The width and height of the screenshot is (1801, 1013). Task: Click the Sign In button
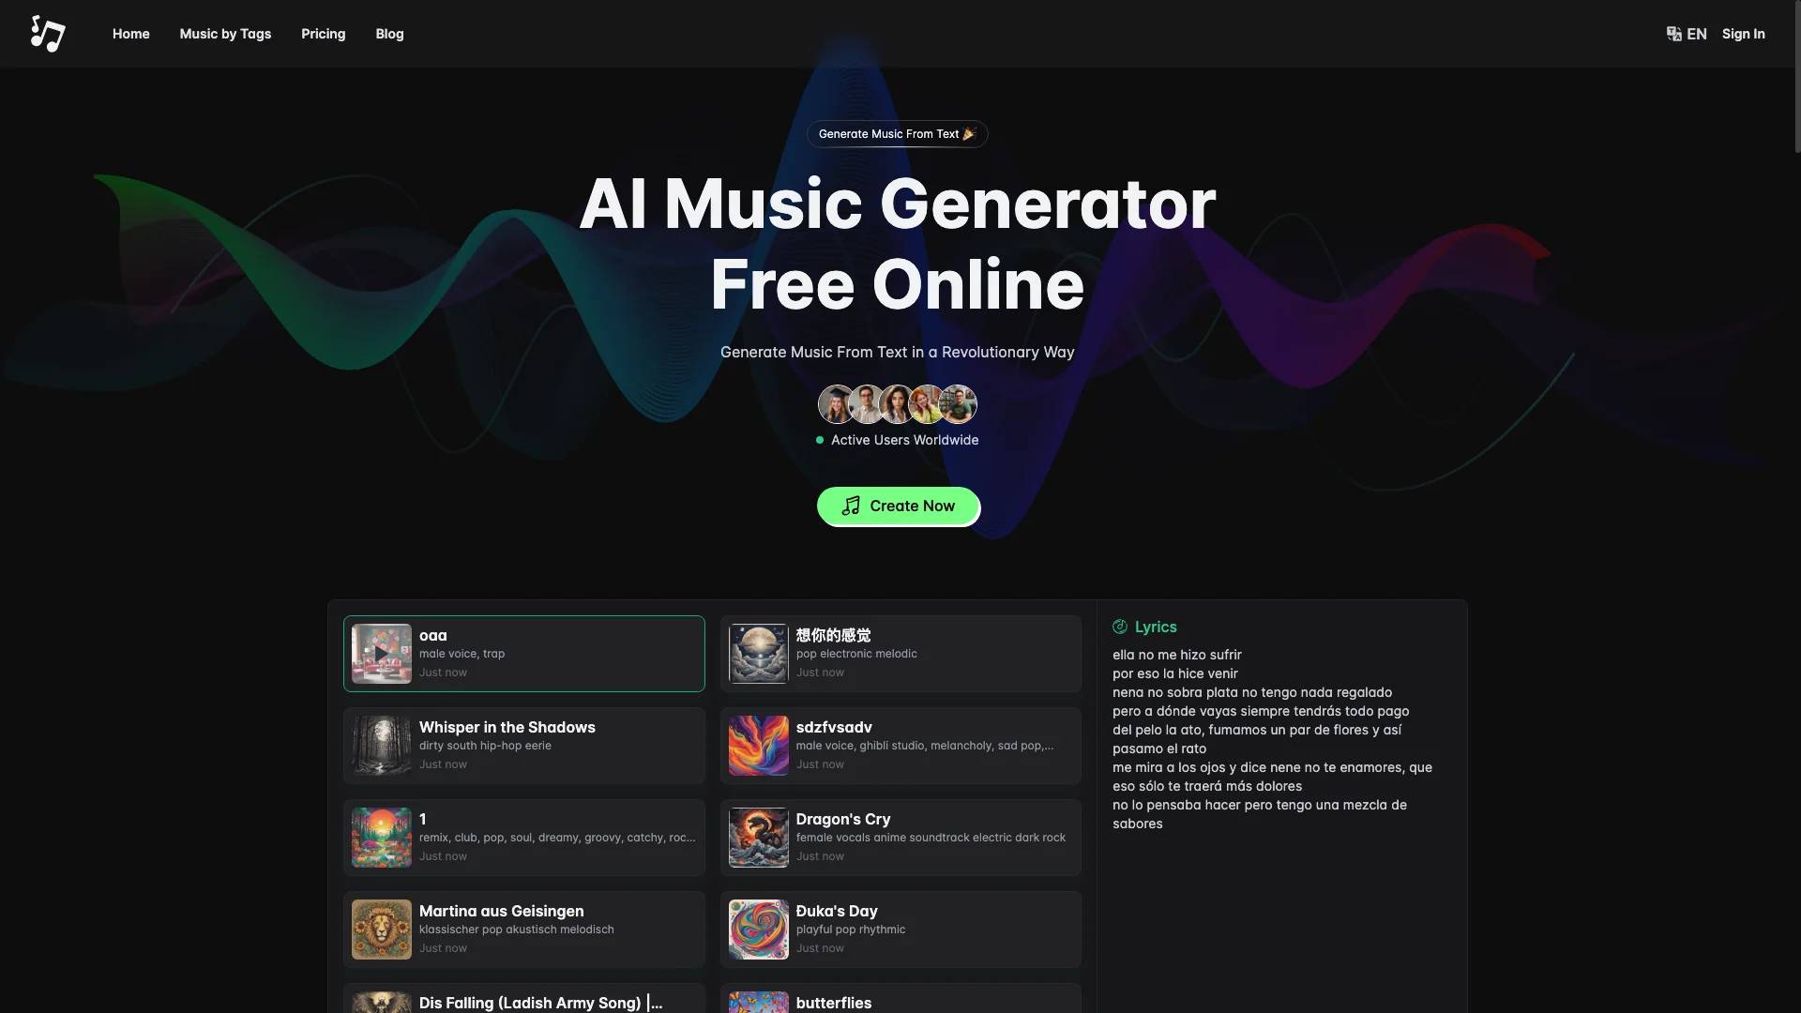point(1743,34)
